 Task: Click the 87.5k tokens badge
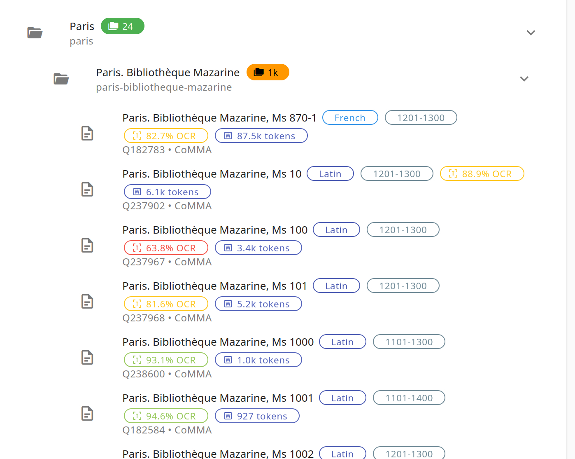[x=261, y=136]
